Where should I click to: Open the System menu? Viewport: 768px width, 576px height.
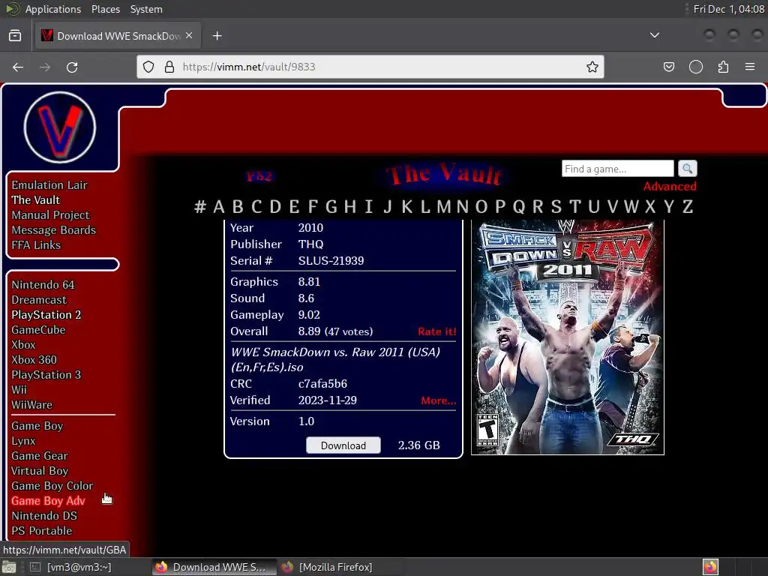(x=146, y=9)
